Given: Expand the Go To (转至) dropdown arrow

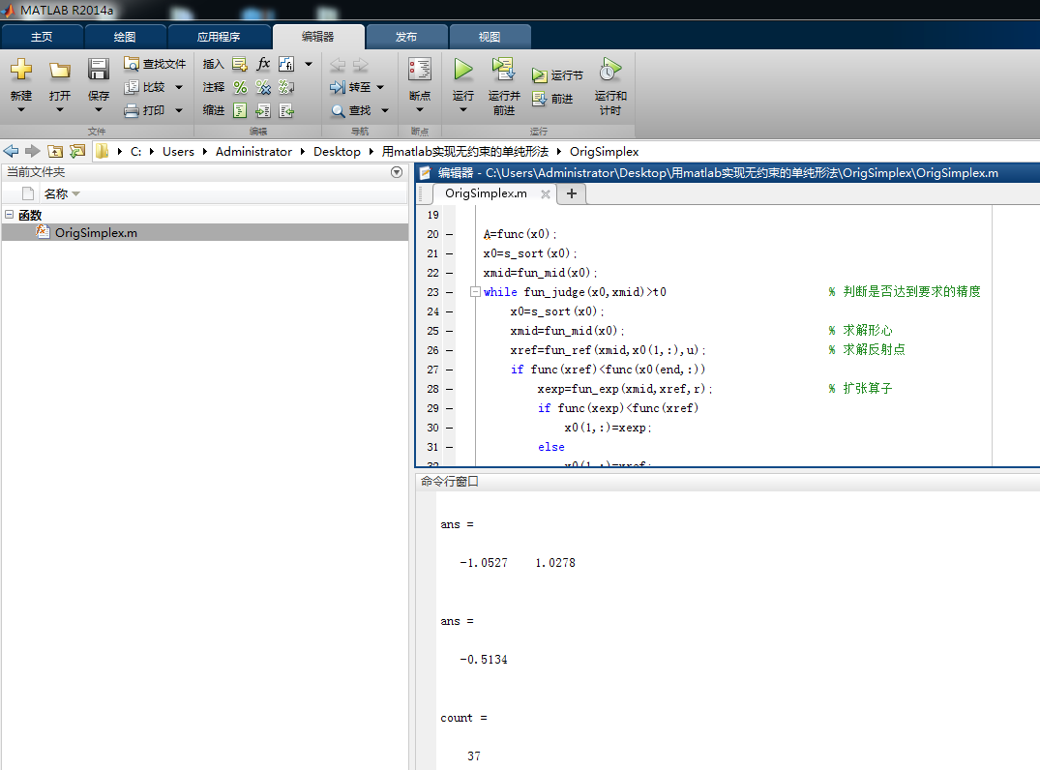Looking at the screenshot, I should click(381, 87).
